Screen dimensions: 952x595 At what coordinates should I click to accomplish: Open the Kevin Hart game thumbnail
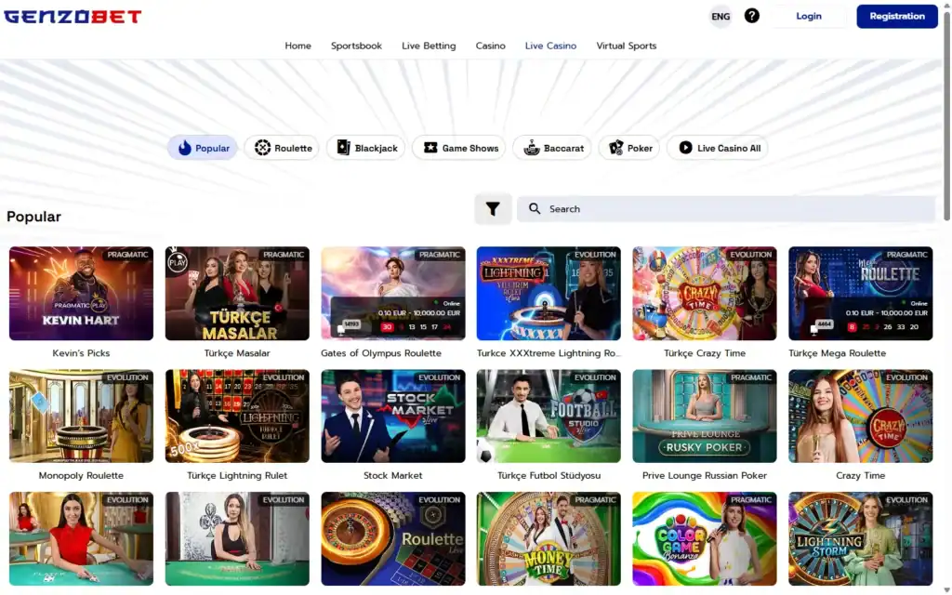click(82, 293)
